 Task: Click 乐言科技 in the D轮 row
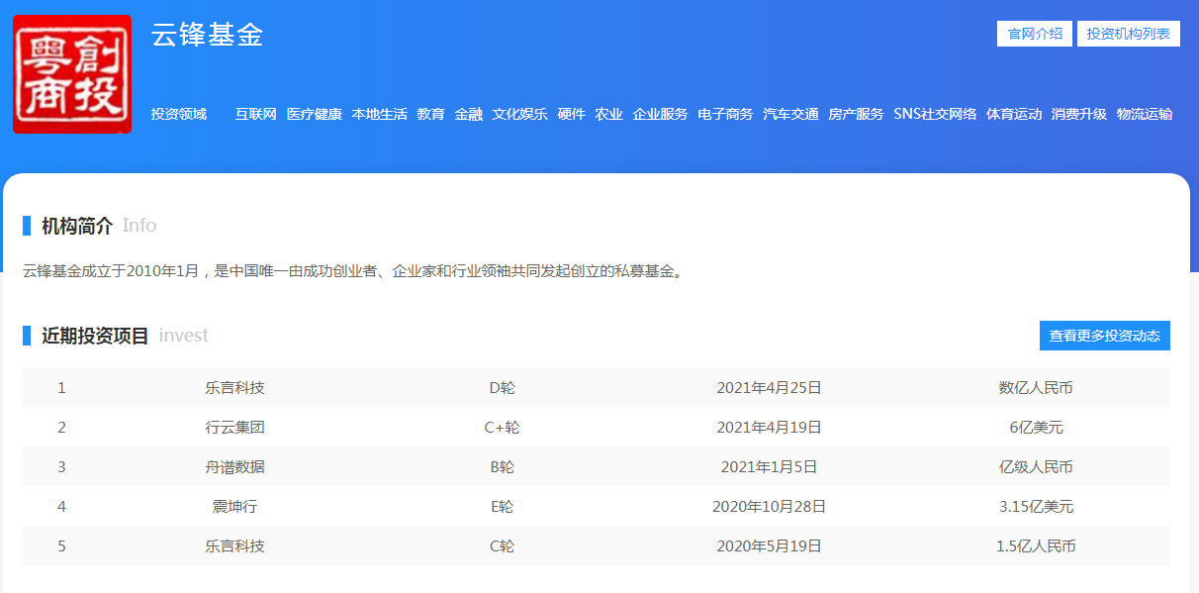[x=235, y=387]
